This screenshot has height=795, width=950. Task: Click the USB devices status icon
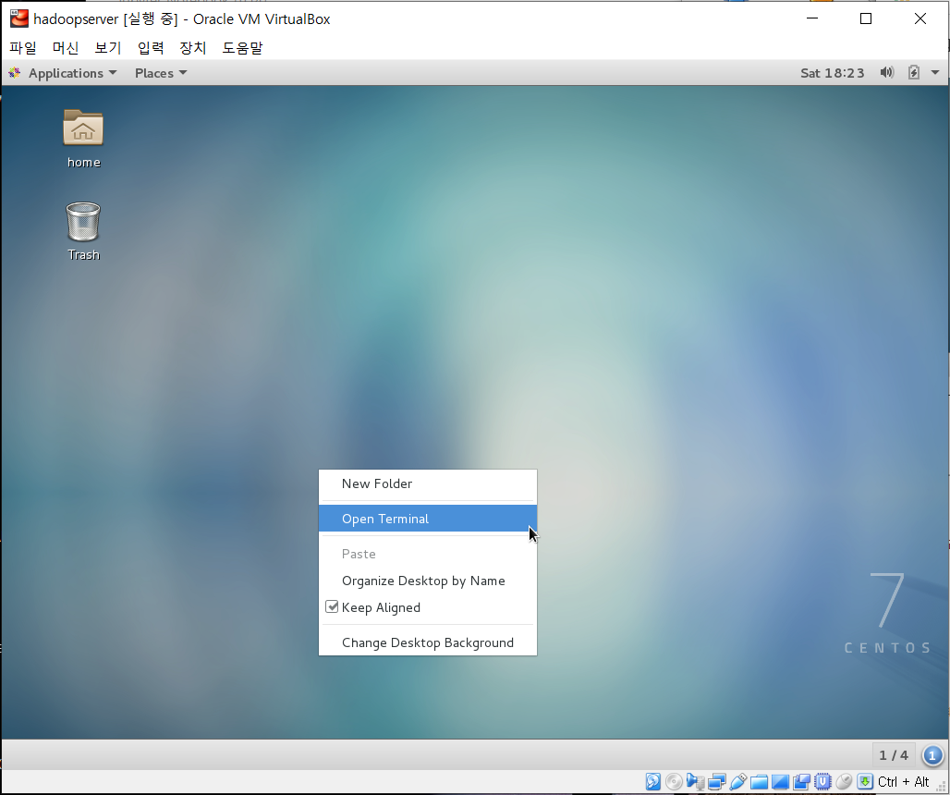pyautogui.click(x=738, y=782)
